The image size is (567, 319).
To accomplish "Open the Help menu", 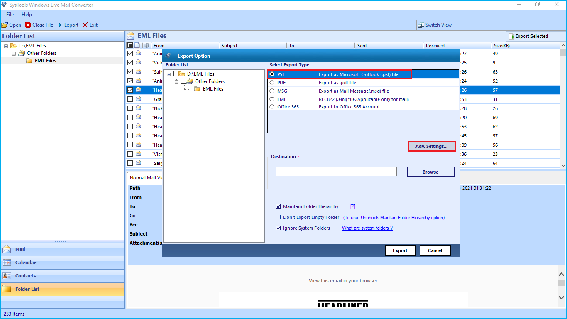I will 27,15.
